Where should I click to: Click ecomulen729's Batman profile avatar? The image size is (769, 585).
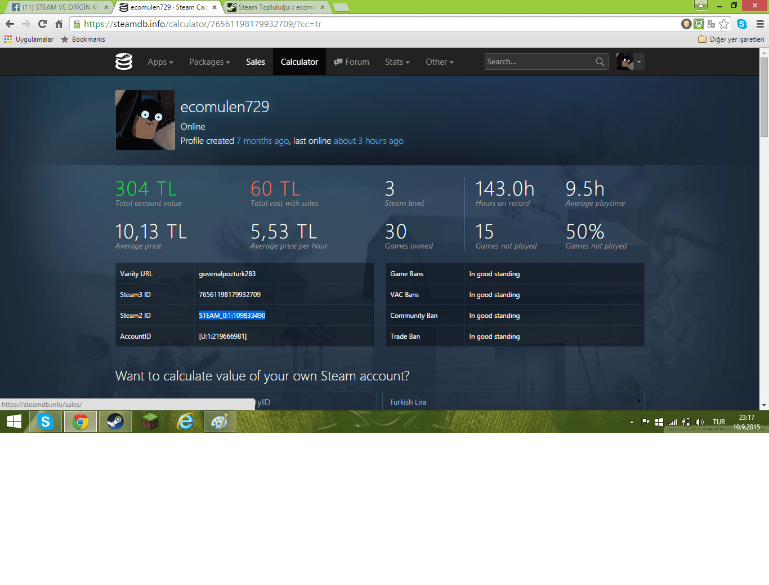pos(145,119)
